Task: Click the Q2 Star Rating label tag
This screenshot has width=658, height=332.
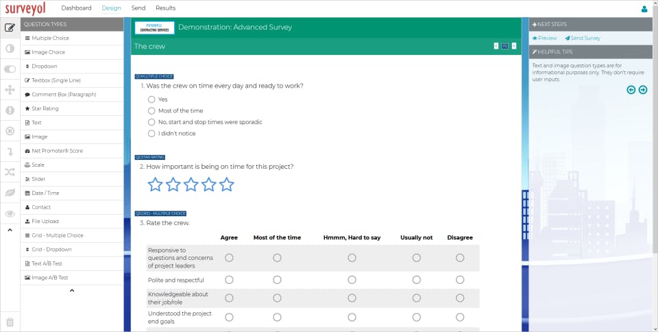Action: pos(150,157)
